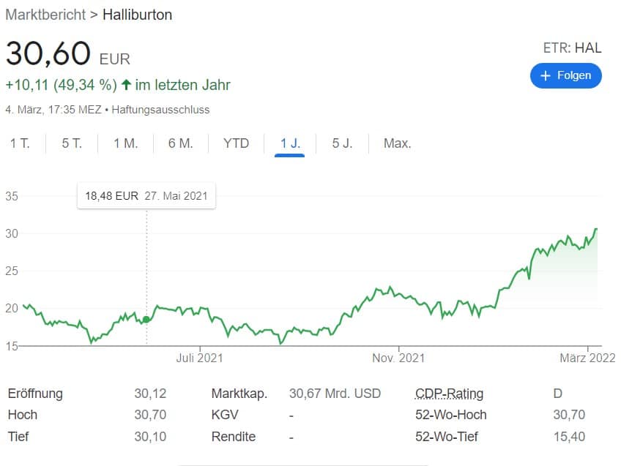621x466 pixels.
Task: Select the 1 J. one-year tab
Action: [x=289, y=143]
